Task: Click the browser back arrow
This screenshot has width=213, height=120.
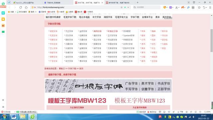Action: point(10,7)
